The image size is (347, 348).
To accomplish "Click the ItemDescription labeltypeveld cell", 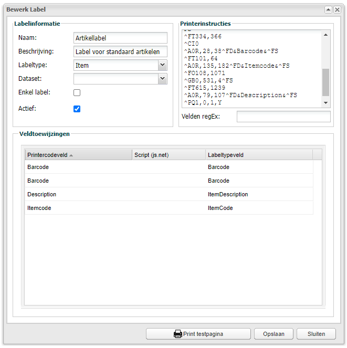I will click(x=259, y=194).
